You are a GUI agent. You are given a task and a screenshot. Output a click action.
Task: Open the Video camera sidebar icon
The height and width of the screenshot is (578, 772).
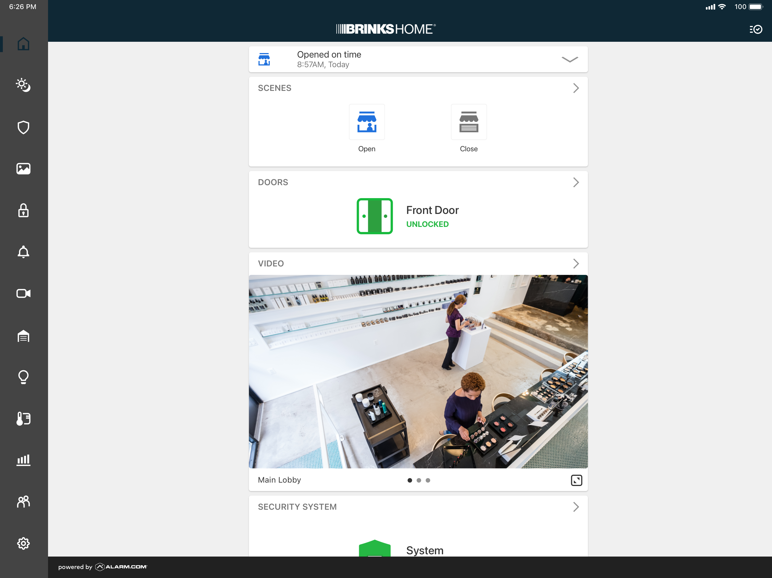pos(23,294)
